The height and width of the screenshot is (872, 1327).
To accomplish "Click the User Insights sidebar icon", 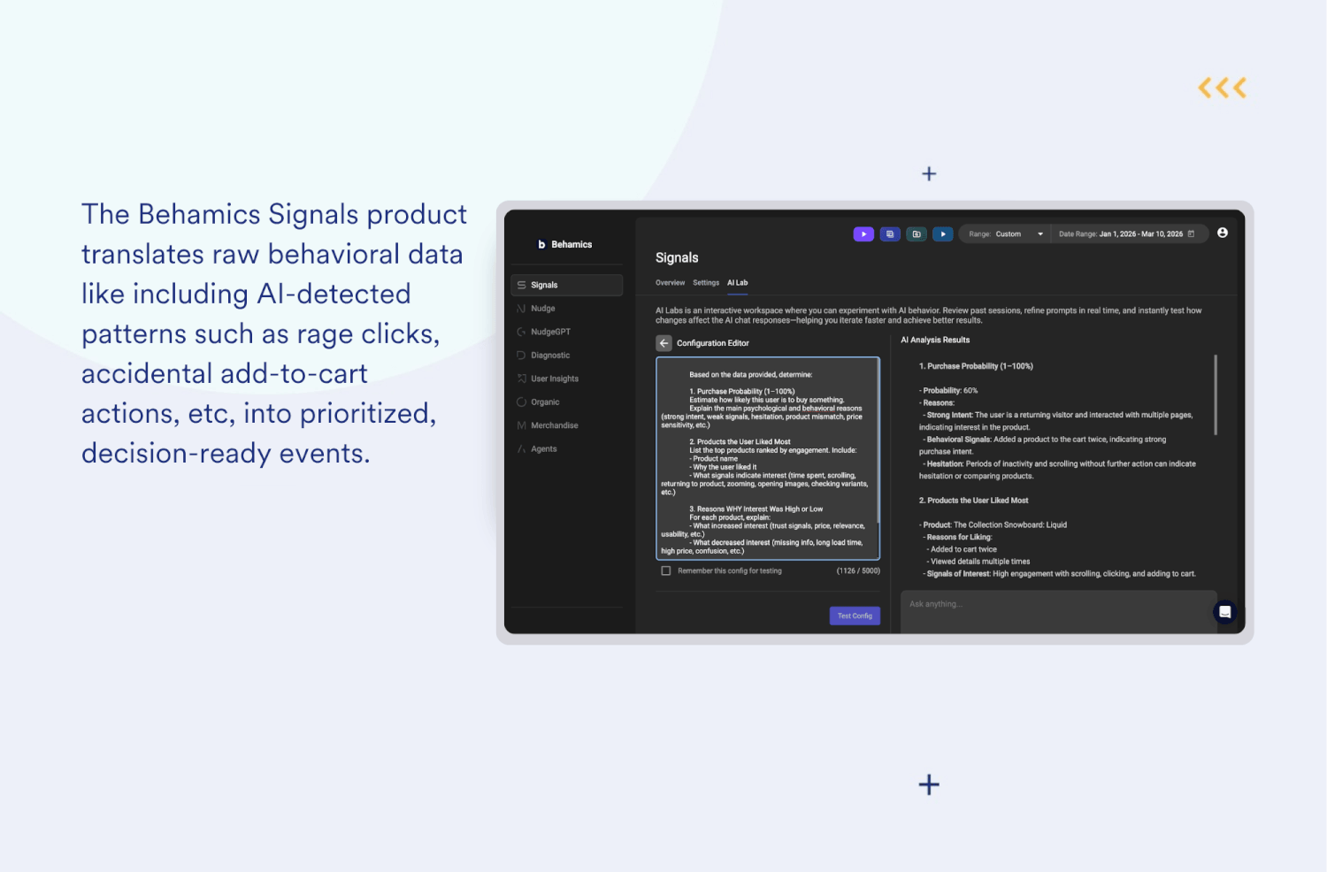I will (x=522, y=379).
